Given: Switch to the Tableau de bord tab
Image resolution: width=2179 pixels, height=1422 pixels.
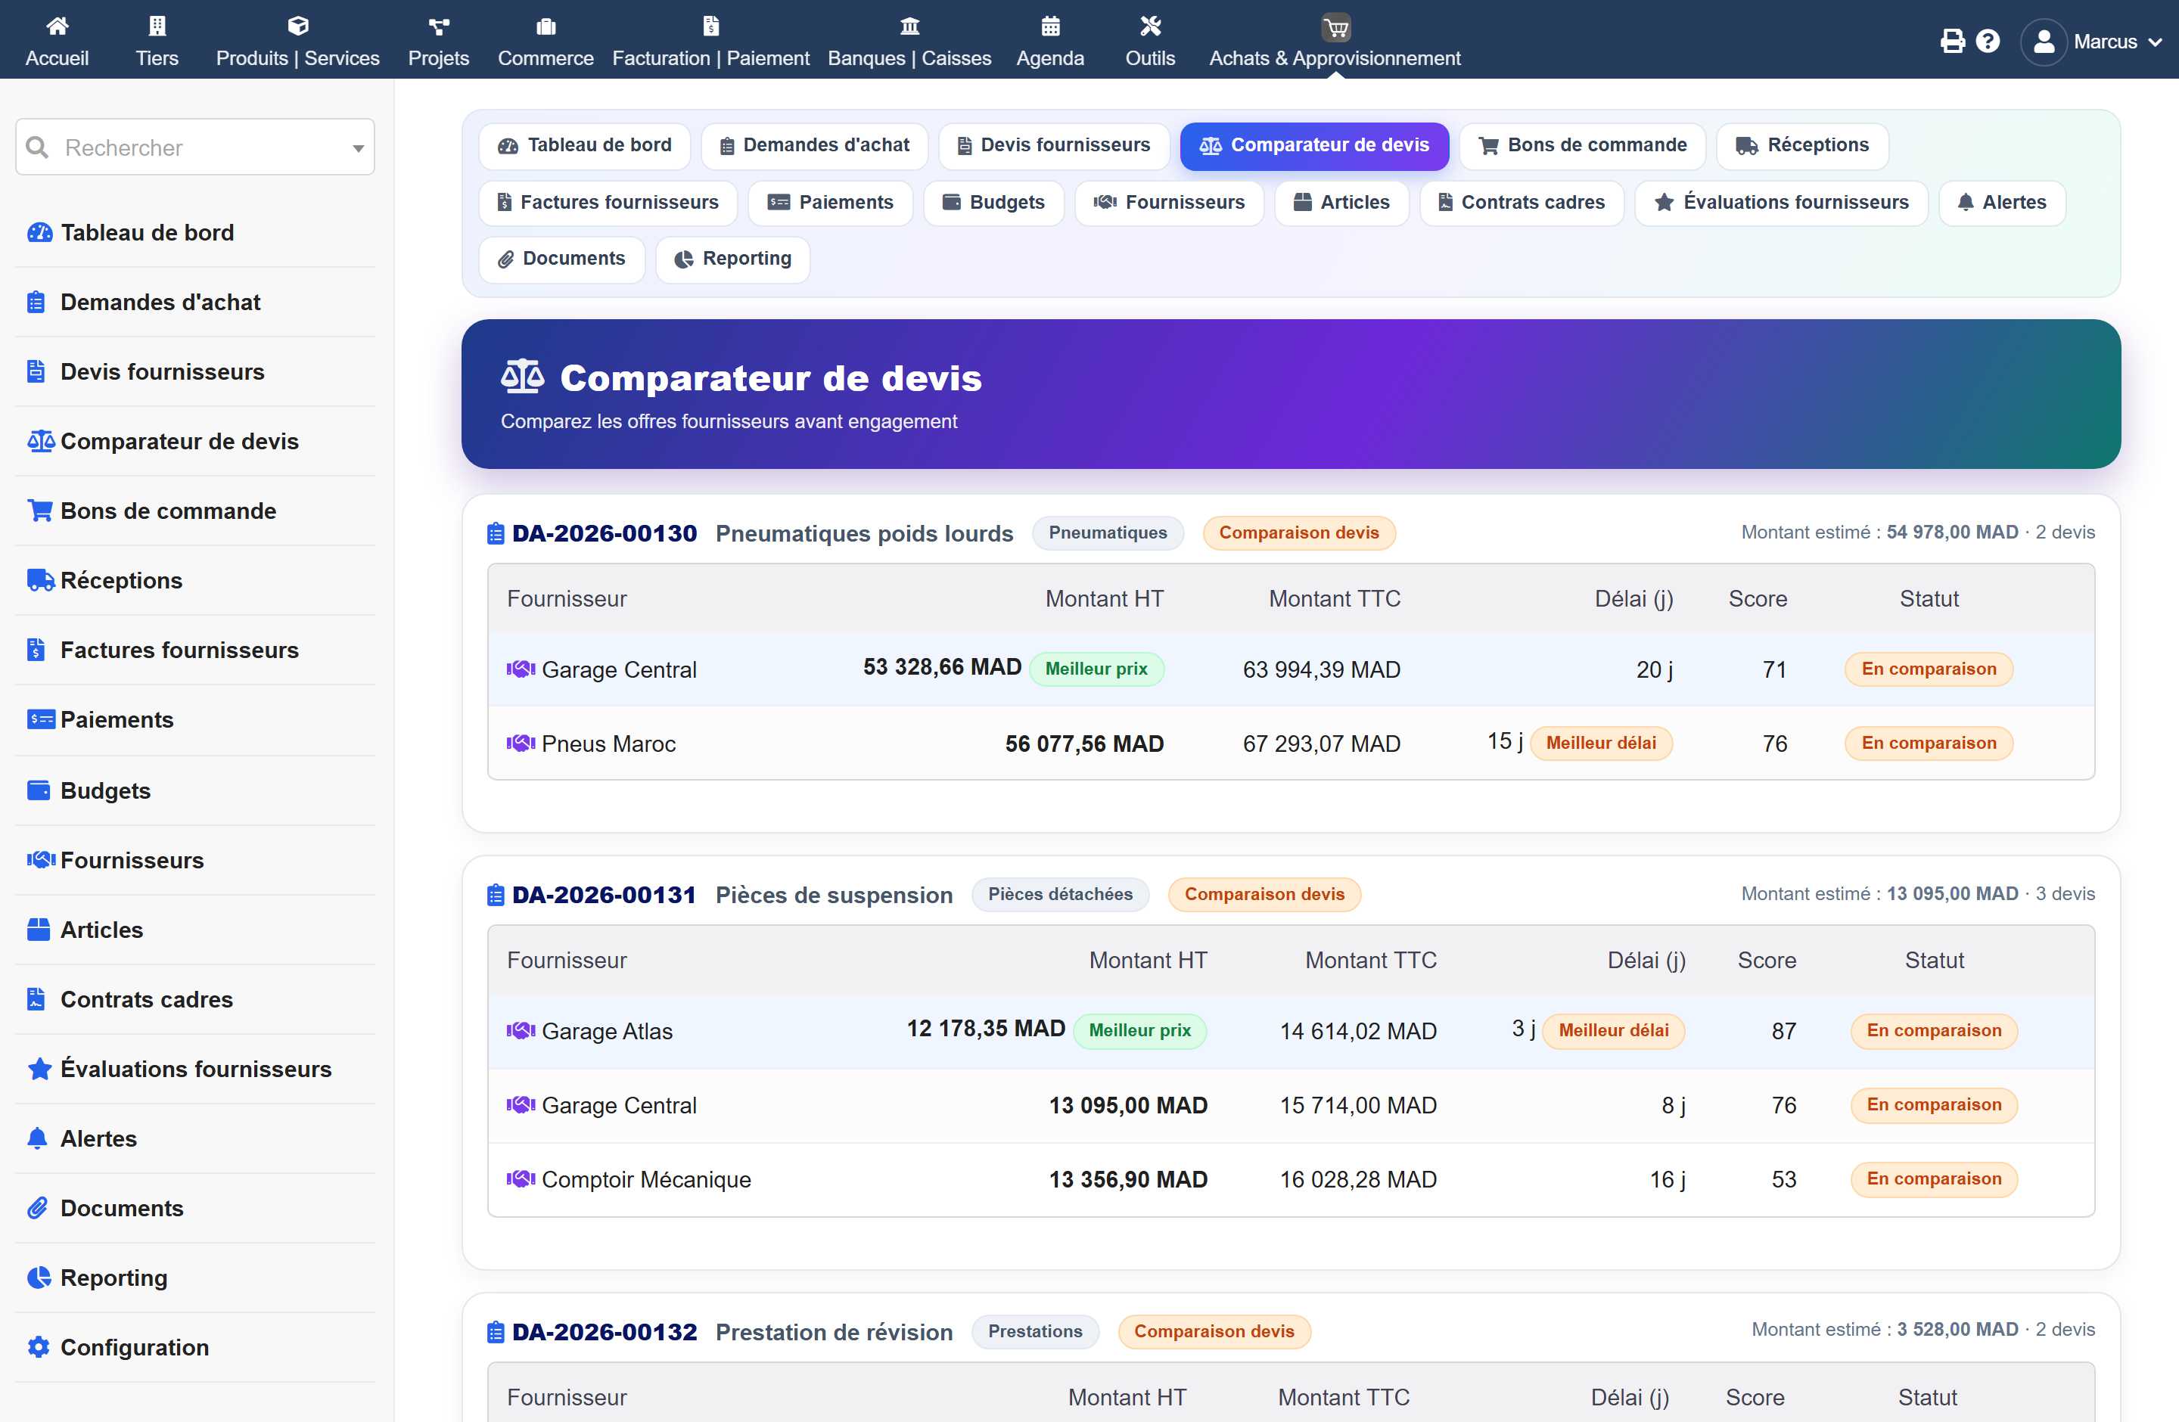Looking at the screenshot, I should coord(584,145).
